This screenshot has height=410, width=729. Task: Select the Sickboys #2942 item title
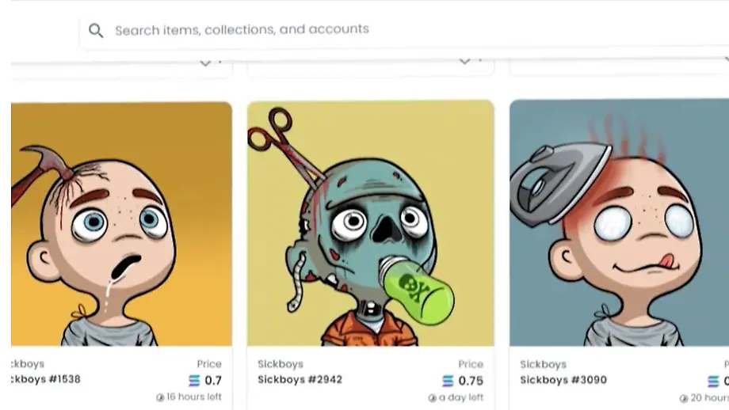point(300,379)
